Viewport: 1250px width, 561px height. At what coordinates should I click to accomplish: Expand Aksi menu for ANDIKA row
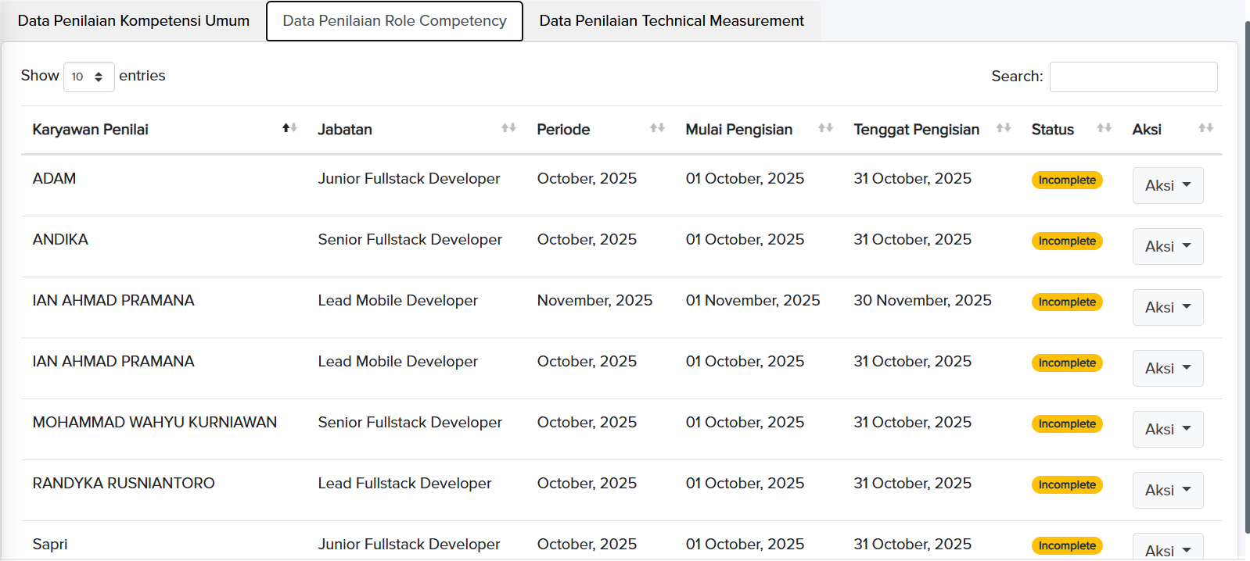(1167, 247)
